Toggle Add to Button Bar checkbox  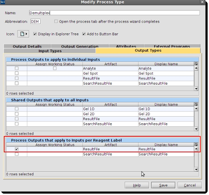[84, 34]
